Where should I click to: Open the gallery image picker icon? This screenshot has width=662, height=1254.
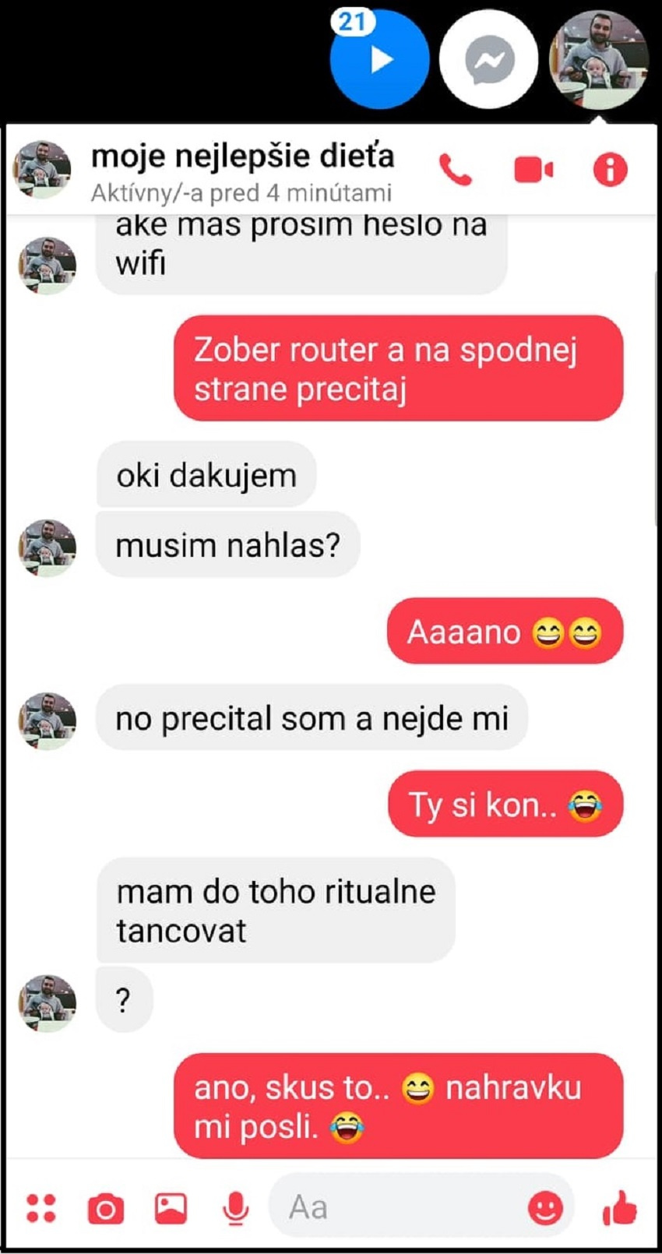pyautogui.click(x=171, y=1208)
